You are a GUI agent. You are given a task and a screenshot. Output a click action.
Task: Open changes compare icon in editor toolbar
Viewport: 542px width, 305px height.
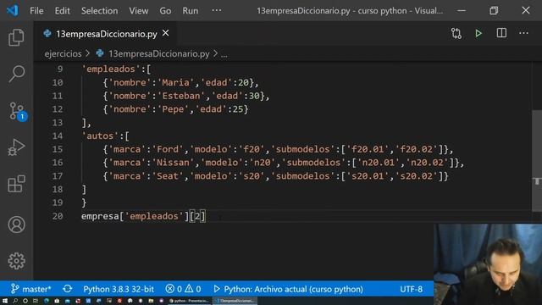[x=456, y=34]
